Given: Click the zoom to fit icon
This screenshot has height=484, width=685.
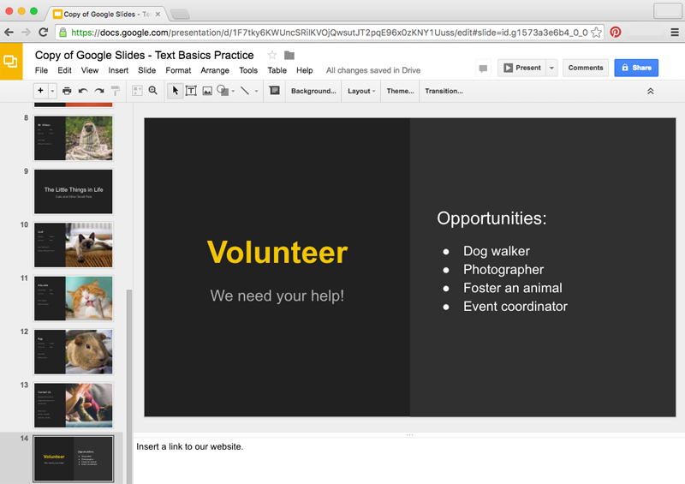Looking at the screenshot, I should (137, 91).
